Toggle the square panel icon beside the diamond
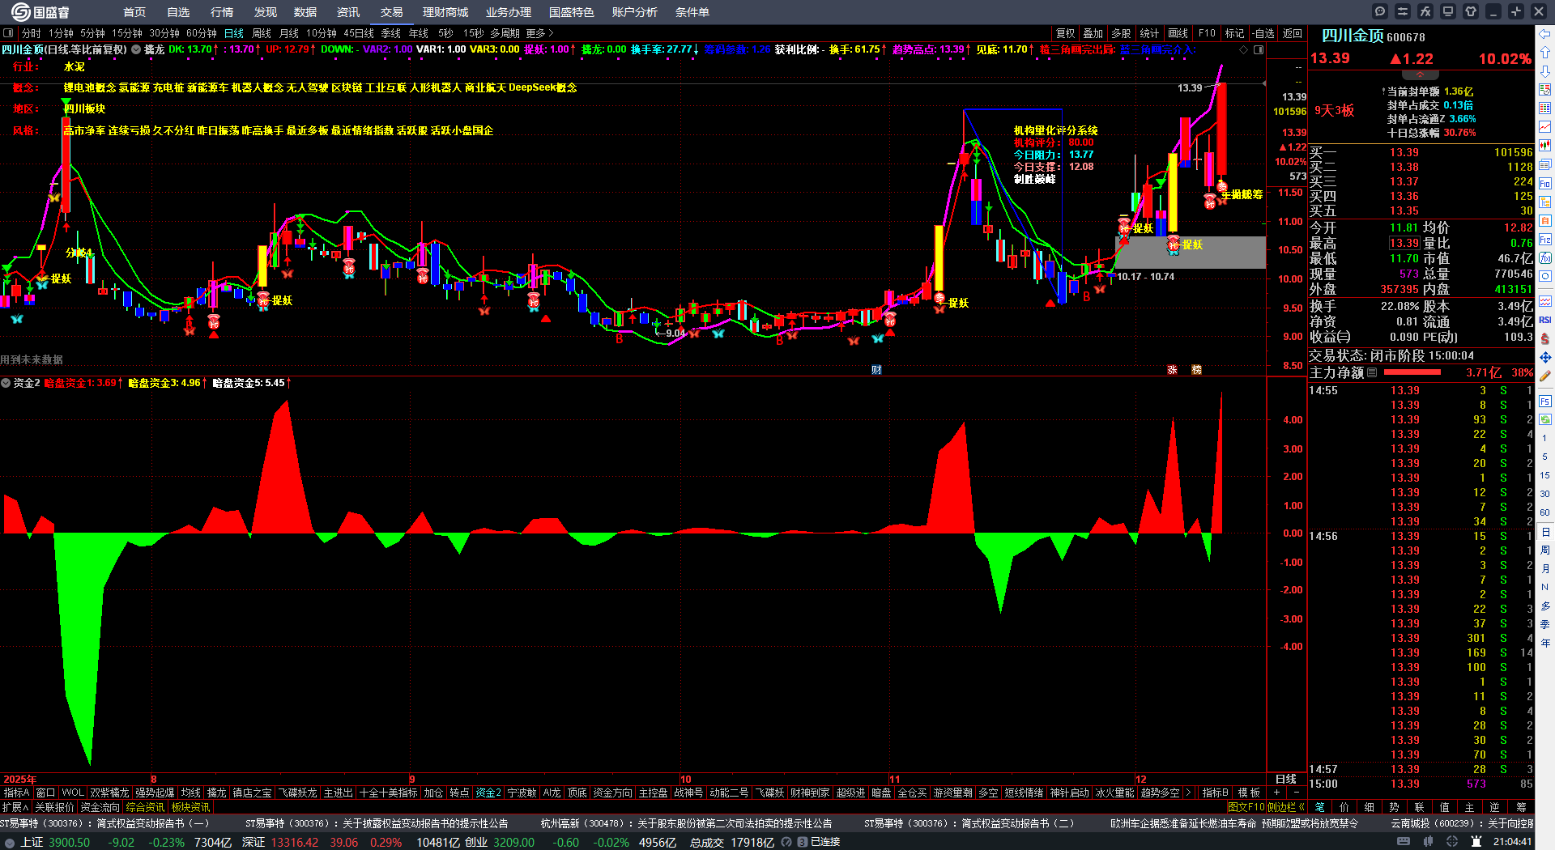 click(1259, 49)
